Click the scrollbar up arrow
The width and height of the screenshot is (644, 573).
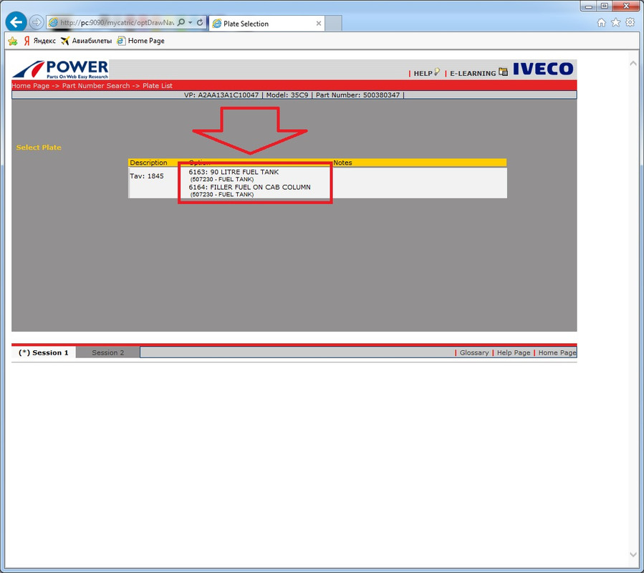(x=633, y=63)
